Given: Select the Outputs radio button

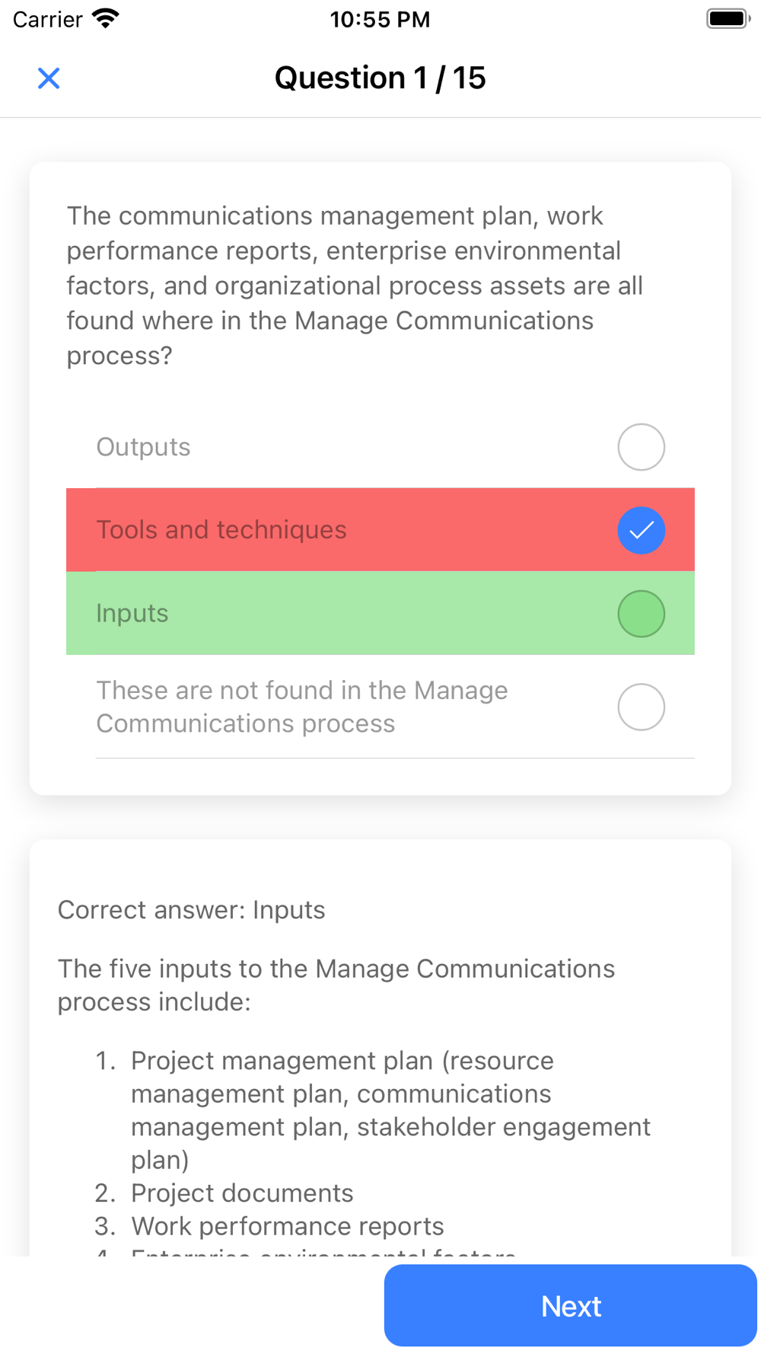Looking at the screenshot, I should click(x=641, y=447).
